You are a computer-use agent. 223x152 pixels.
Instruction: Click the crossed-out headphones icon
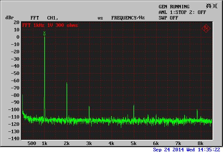tap(209, 6)
